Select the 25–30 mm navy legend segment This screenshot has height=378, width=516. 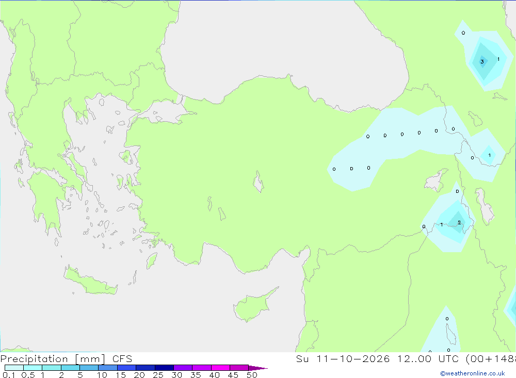(x=164, y=368)
